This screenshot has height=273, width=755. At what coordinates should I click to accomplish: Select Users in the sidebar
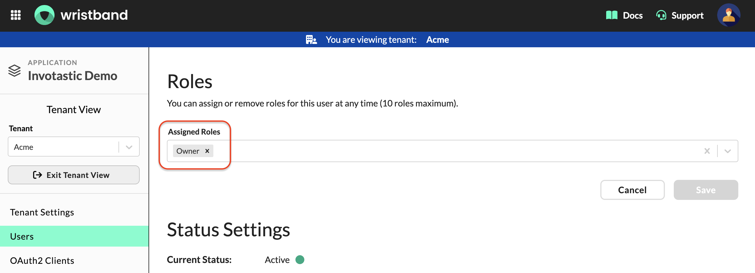click(x=75, y=236)
